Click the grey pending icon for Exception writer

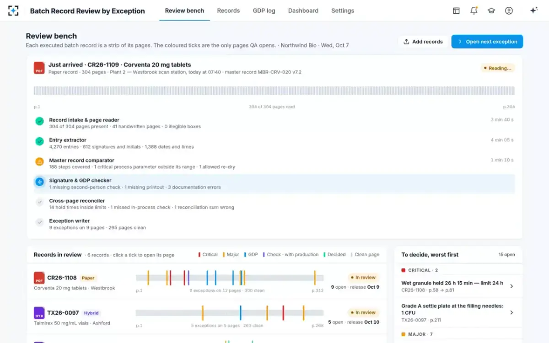pyautogui.click(x=40, y=222)
